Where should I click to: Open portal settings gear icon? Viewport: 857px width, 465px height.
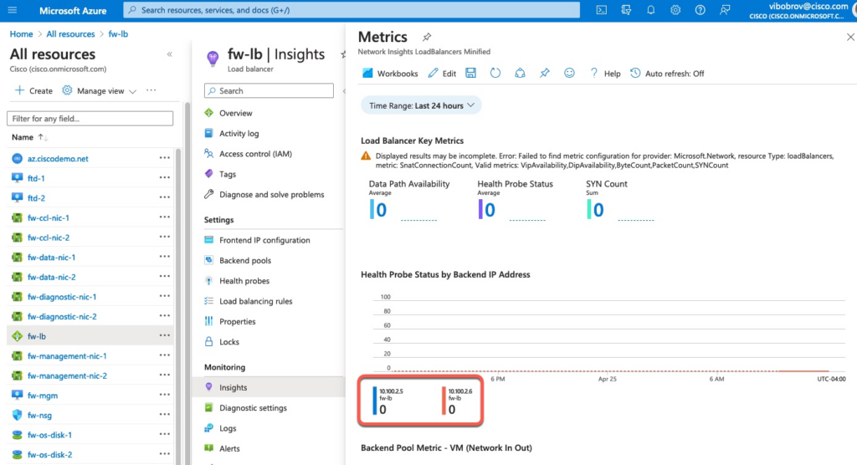click(675, 10)
